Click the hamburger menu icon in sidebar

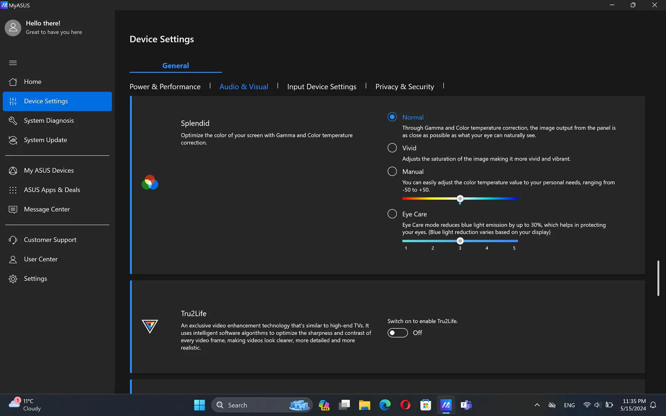click(13, 63)
